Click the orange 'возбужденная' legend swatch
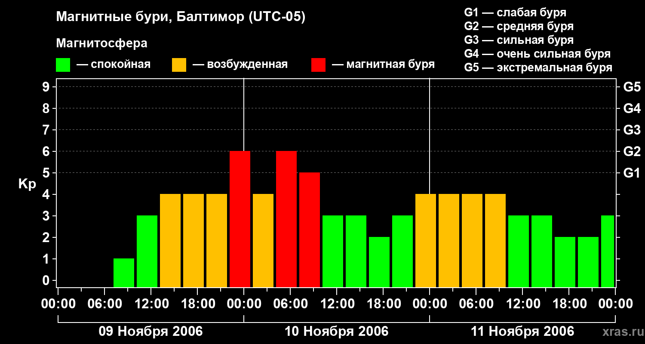The width and height of the screenshot is (645, 344). pyautogui.click(x=179, y=65)
